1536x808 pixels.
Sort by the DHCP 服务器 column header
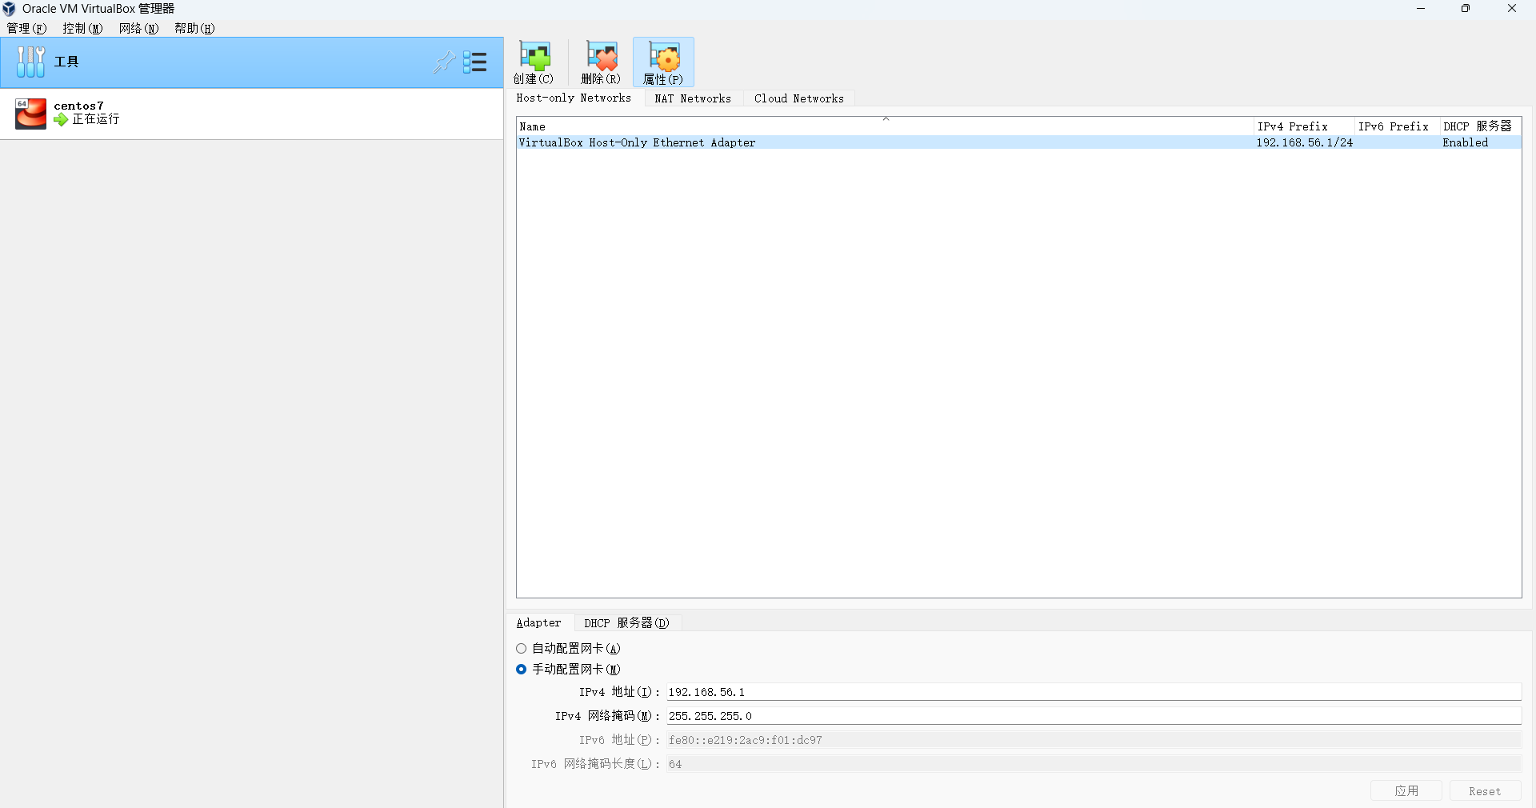tap(1480, 126)
